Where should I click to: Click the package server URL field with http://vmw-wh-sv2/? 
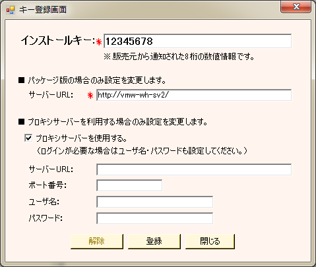[x=194, y=95]
